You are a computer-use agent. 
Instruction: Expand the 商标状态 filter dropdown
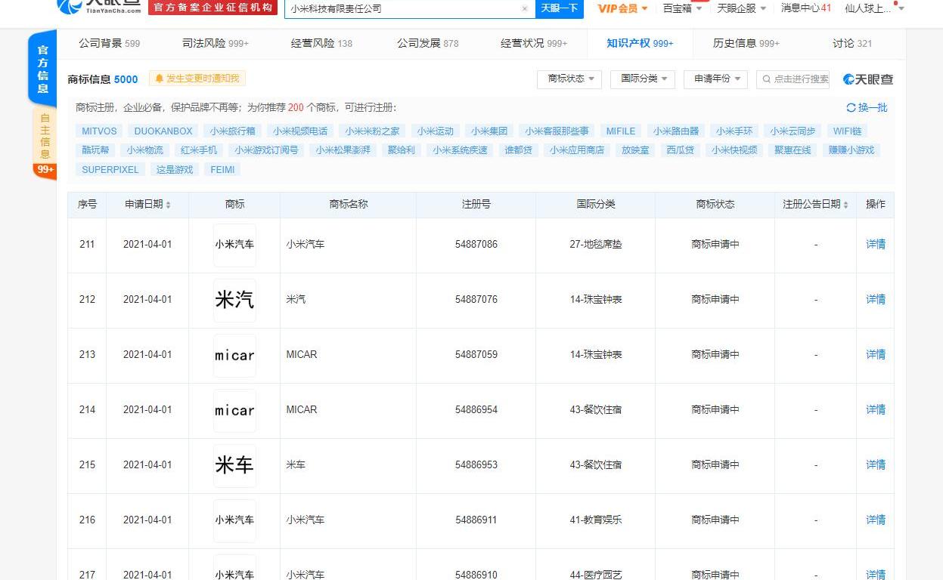click(569, 79)
